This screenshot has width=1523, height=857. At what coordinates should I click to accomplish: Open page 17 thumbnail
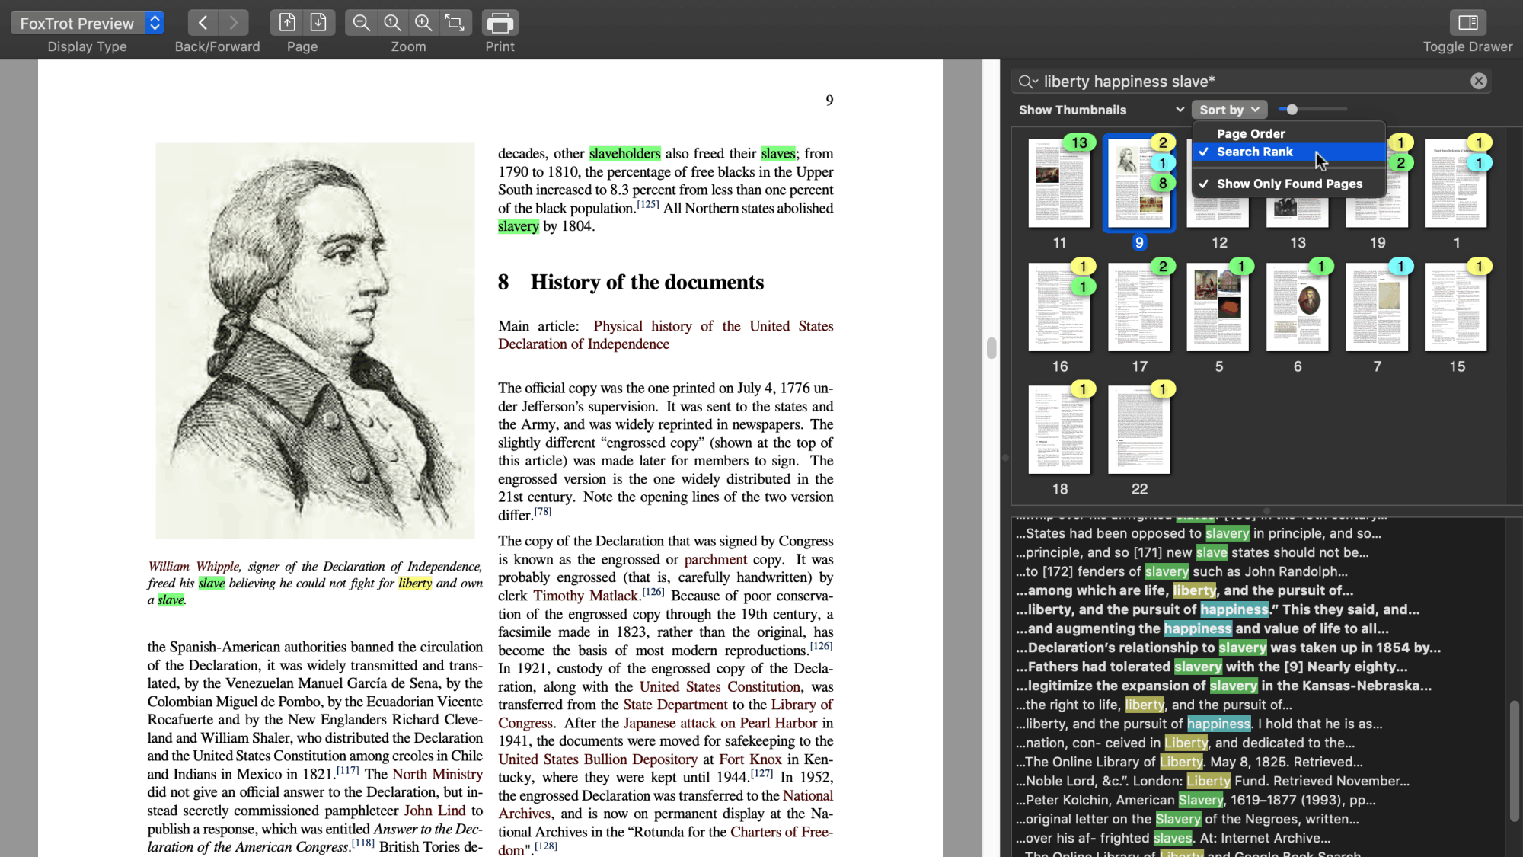[x=1139, y=307]
